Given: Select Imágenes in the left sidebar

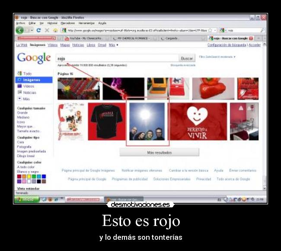Looking at the screenshot, I should [x=34, y=80].
